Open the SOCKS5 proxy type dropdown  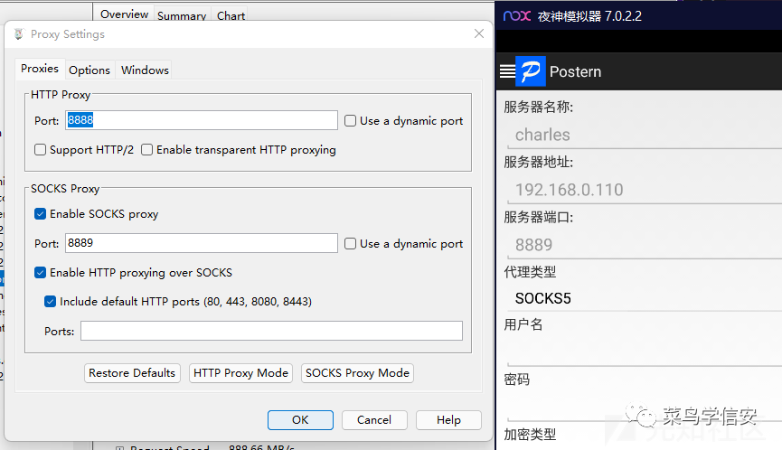click(x=644, y=298)
